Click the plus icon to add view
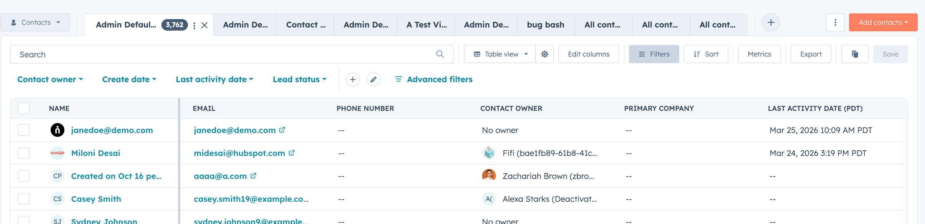The image size is (925, 224). [x=770, y=23]
